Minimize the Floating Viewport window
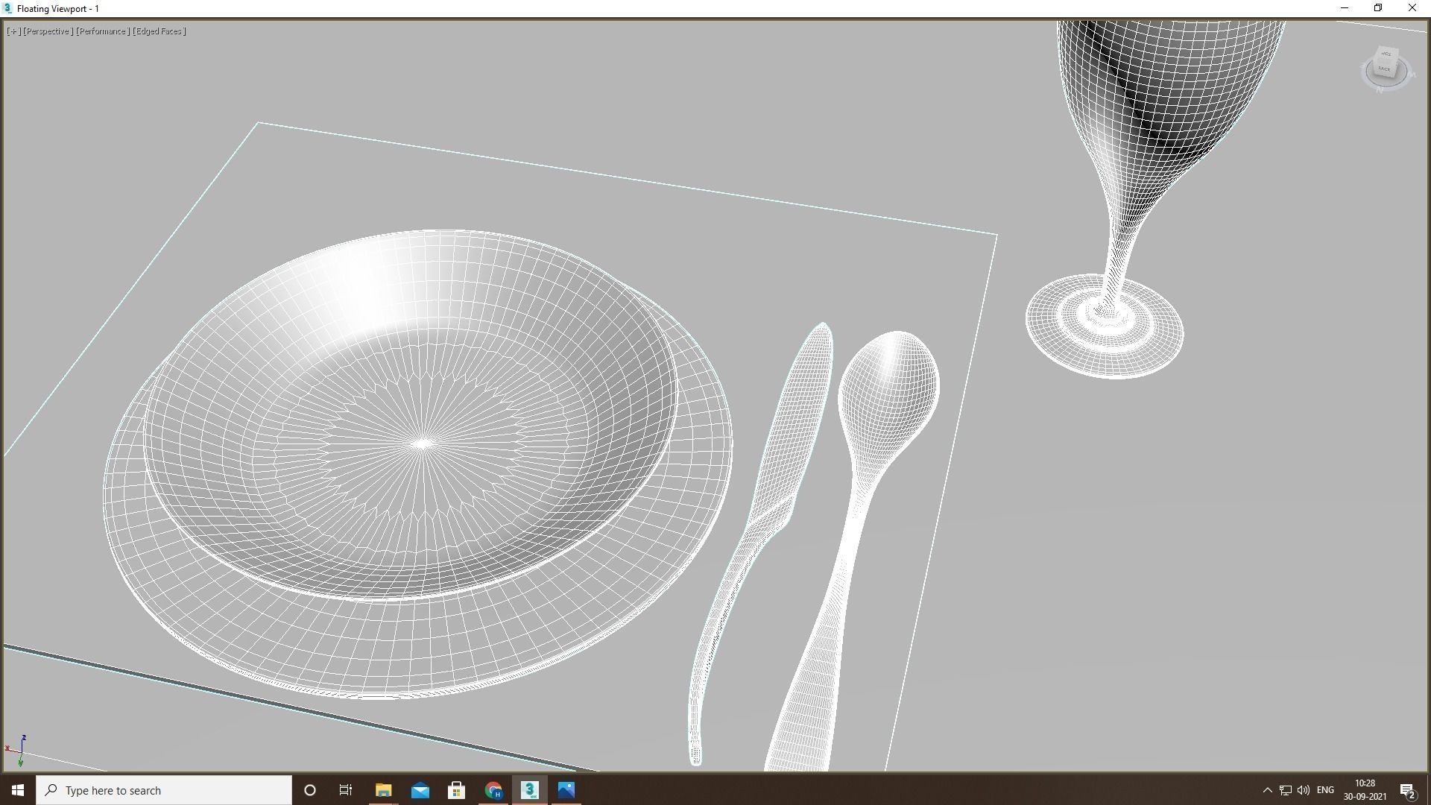This screenshot has height=805, width=1431. 1345,8
